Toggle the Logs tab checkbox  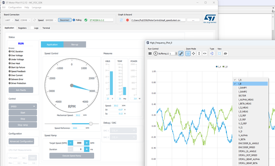coord(32,28)
